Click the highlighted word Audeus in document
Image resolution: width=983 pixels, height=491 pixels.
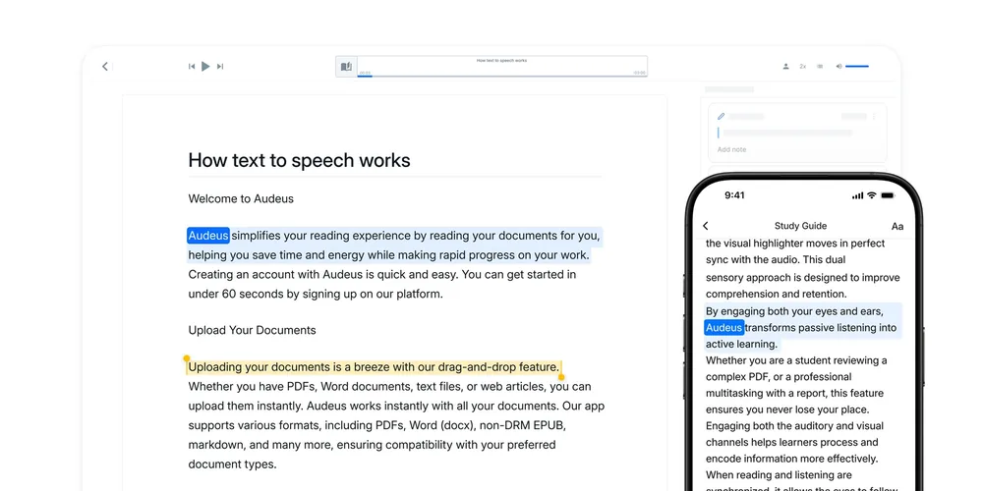tap(208, 236)
